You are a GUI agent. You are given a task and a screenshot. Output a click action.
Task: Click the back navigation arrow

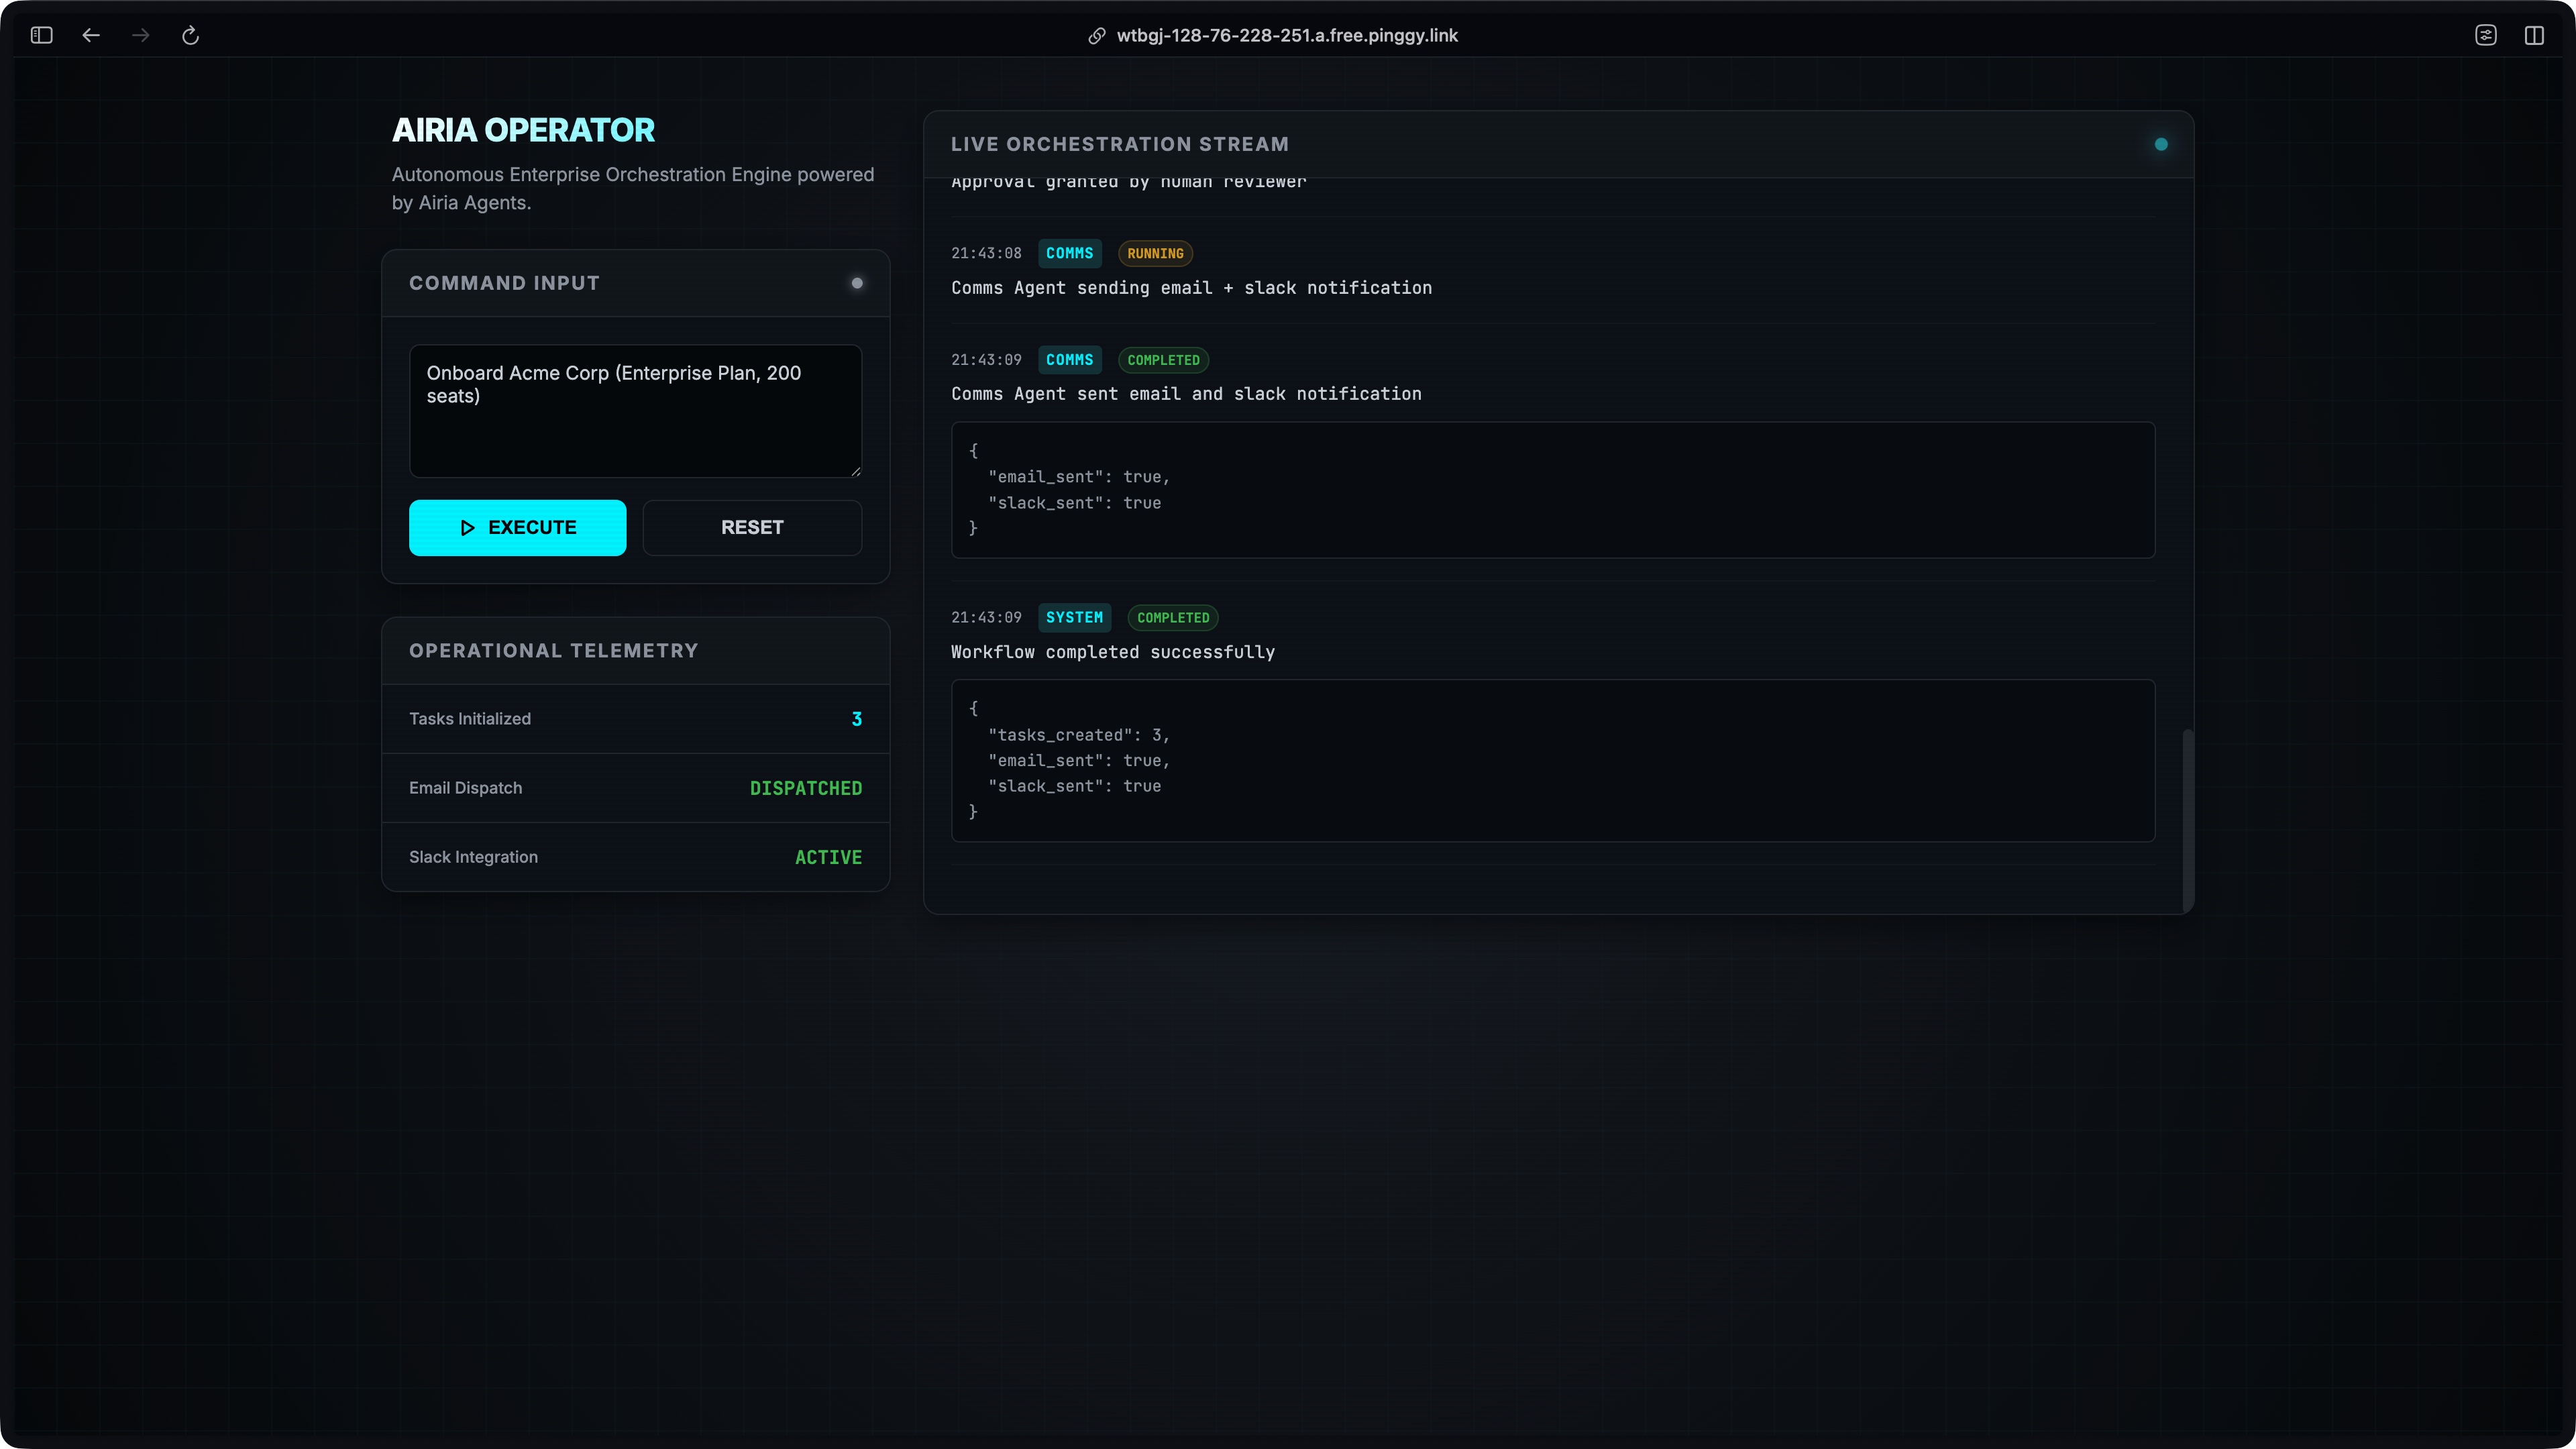pyautogui.click(x=91, y=35)
